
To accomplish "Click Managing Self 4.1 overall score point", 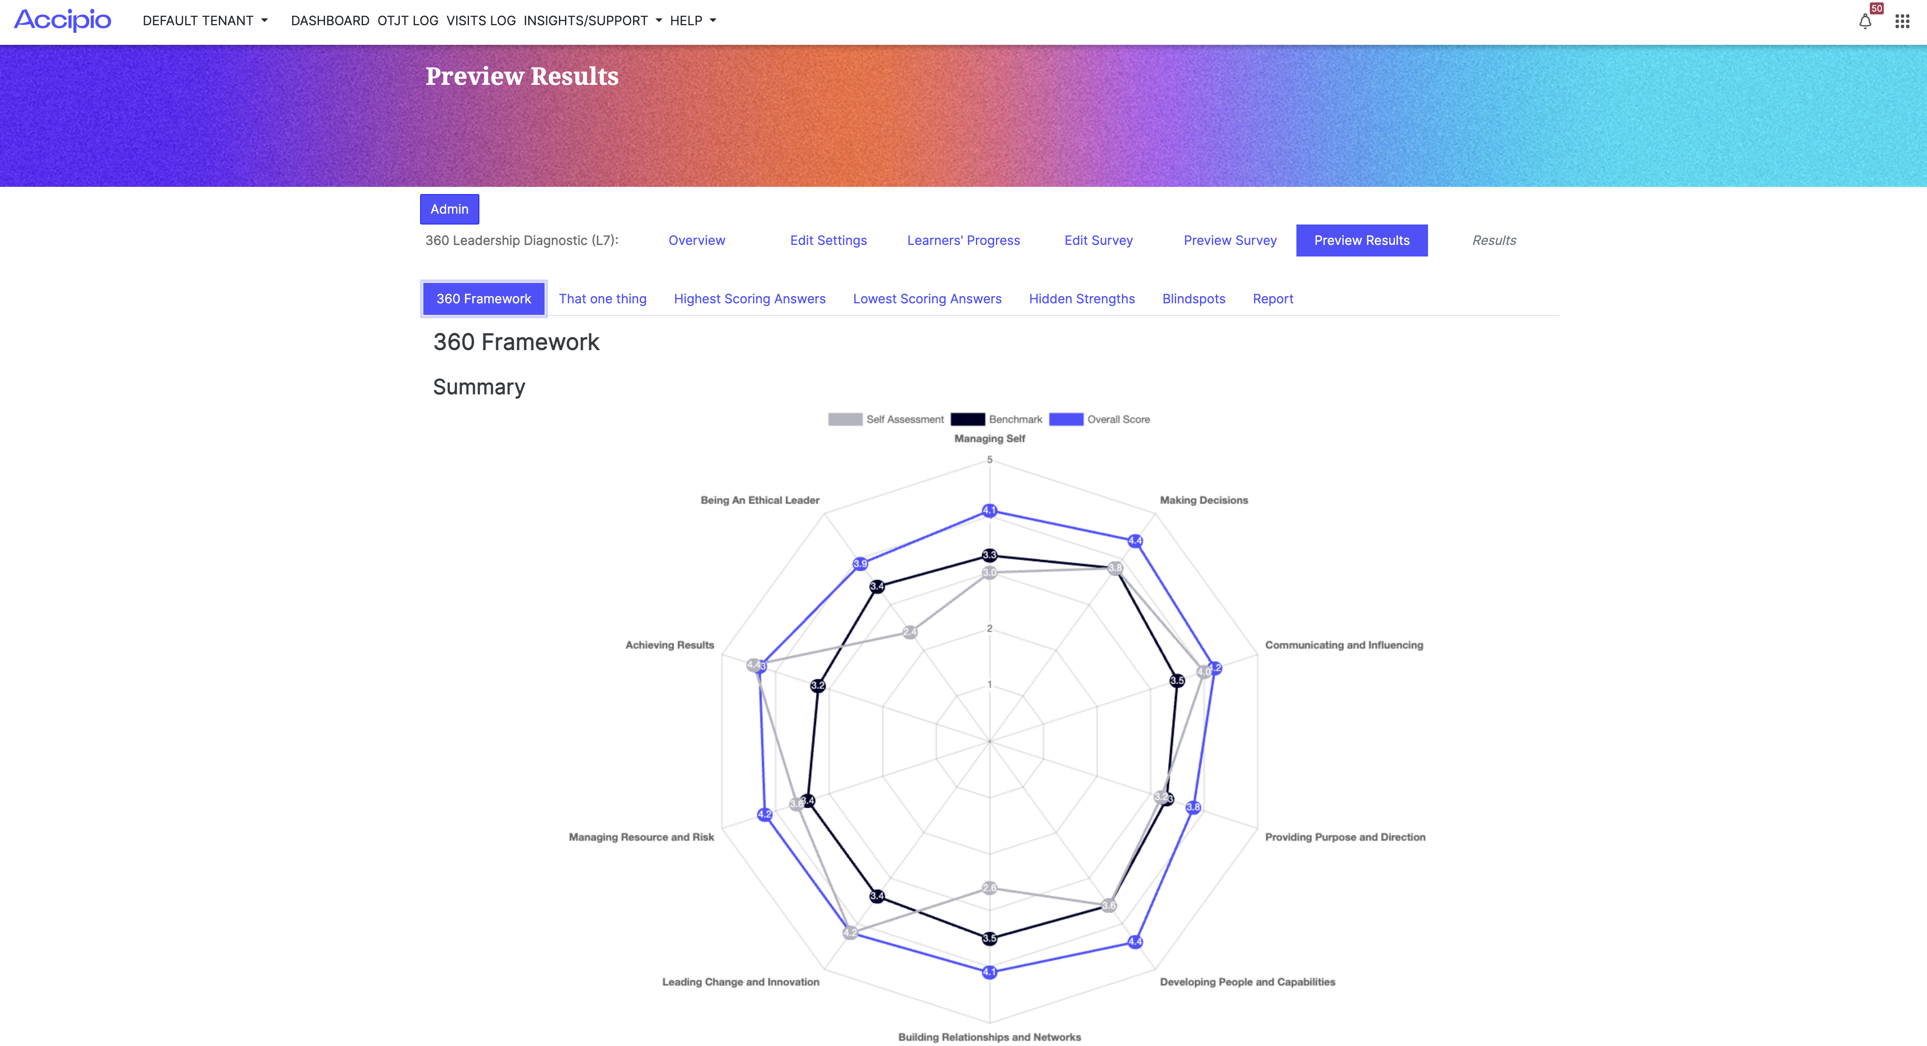I will (x=989, y=511).
